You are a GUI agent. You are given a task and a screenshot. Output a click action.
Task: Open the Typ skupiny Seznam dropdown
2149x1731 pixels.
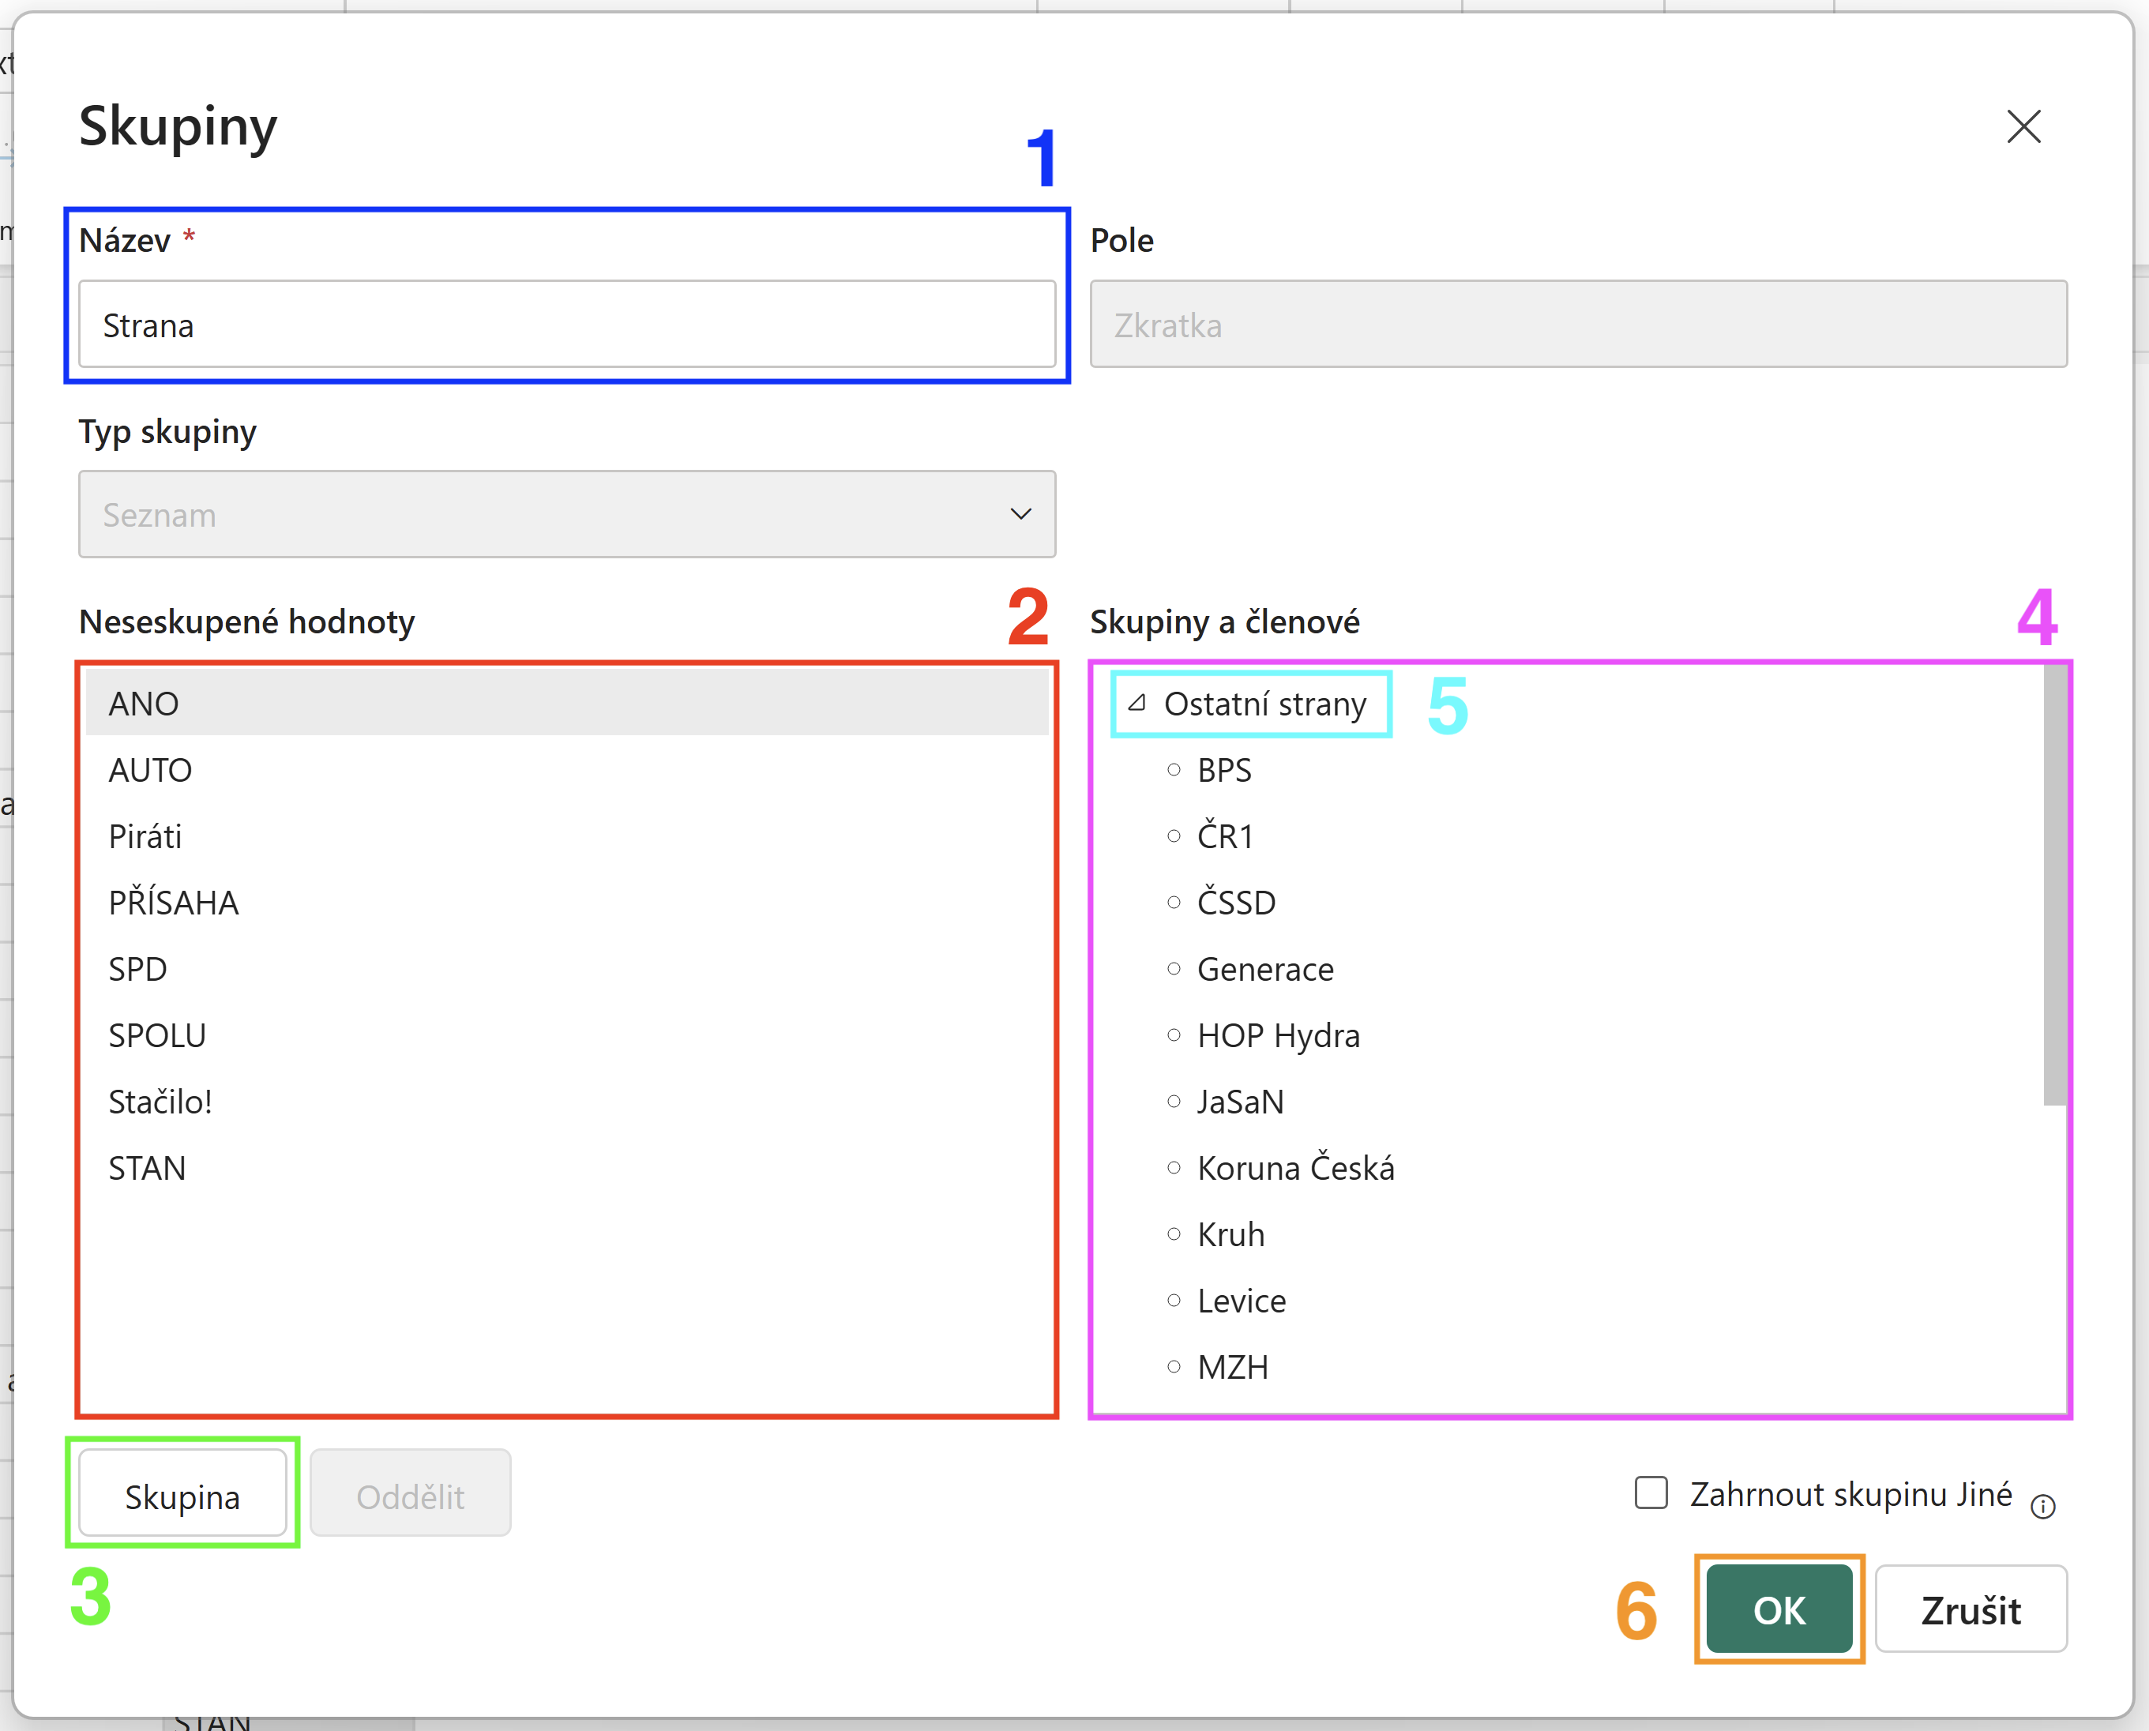point(566,513)
